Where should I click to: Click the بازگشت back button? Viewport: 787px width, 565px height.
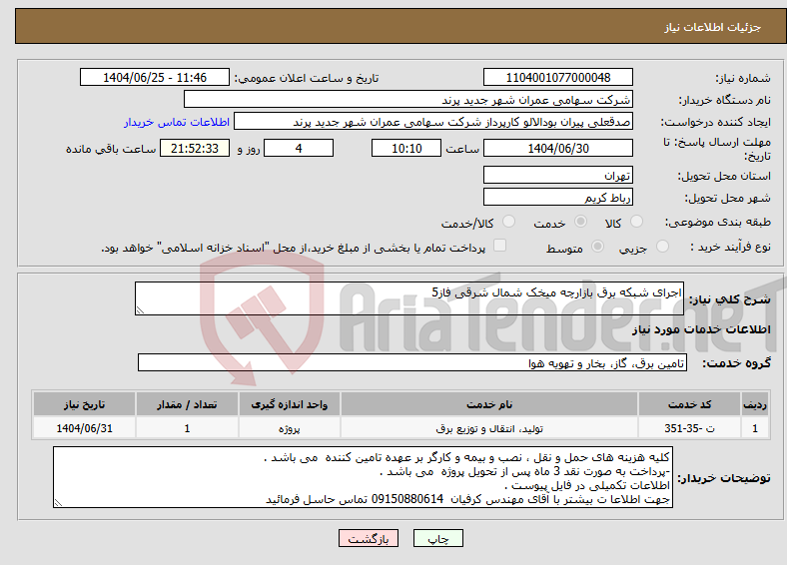pyautogui.click(x=369, y=538)
